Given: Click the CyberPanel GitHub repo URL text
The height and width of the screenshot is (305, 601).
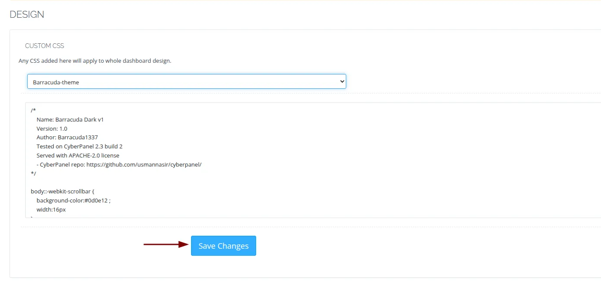Looking at the screenshot, I should [x=144, y=164].
